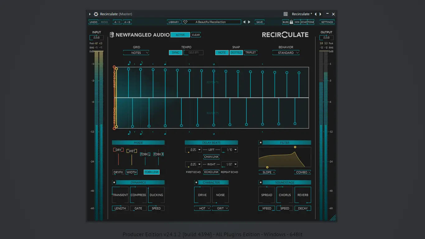
Task: Open the plugin settings gear icon
Action: [96, 14]
